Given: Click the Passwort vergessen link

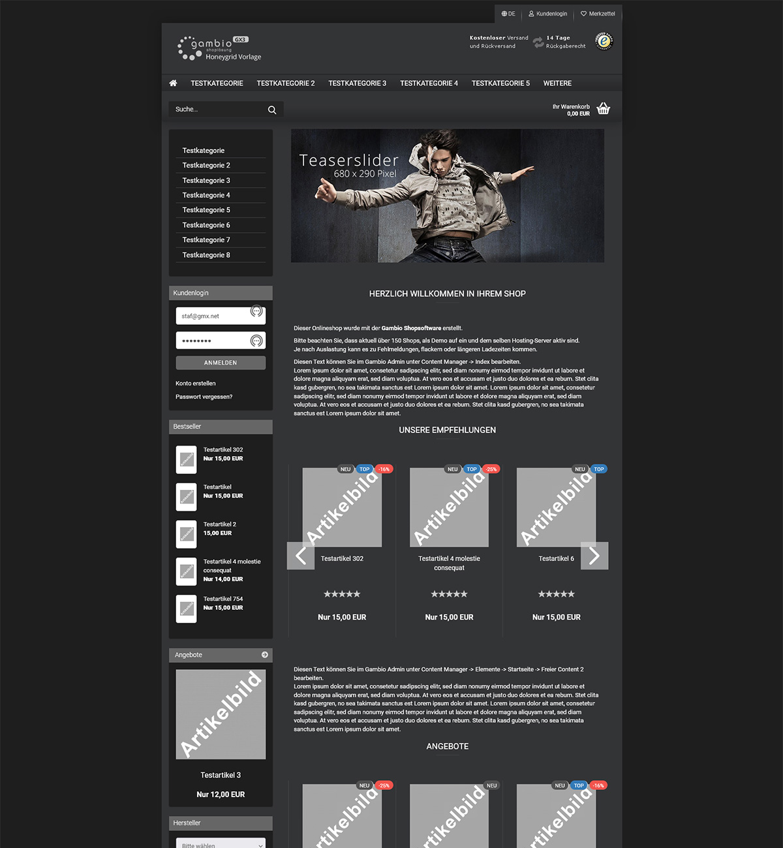Looking at the screenshot, I should click(x=204, y=397).
